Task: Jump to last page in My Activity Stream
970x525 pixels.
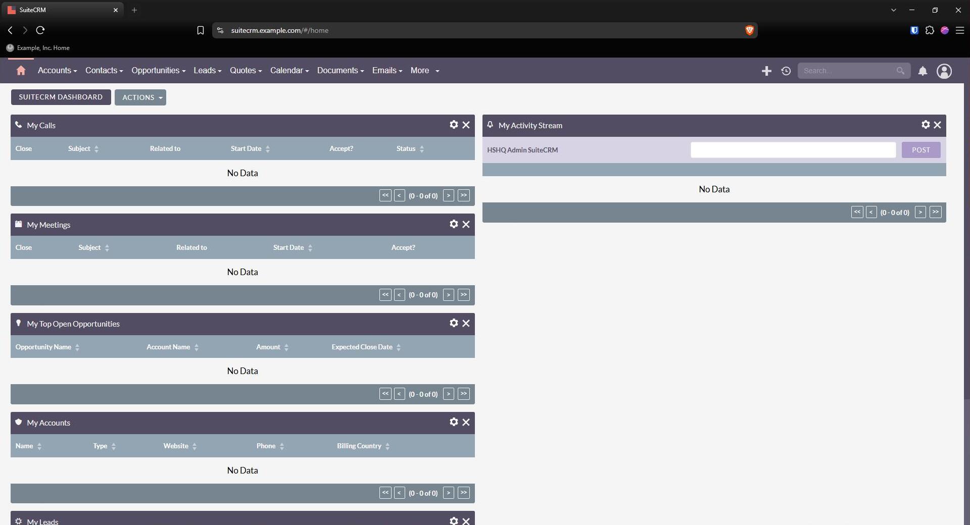Action: pyautogui.click(x=936, y=213)
